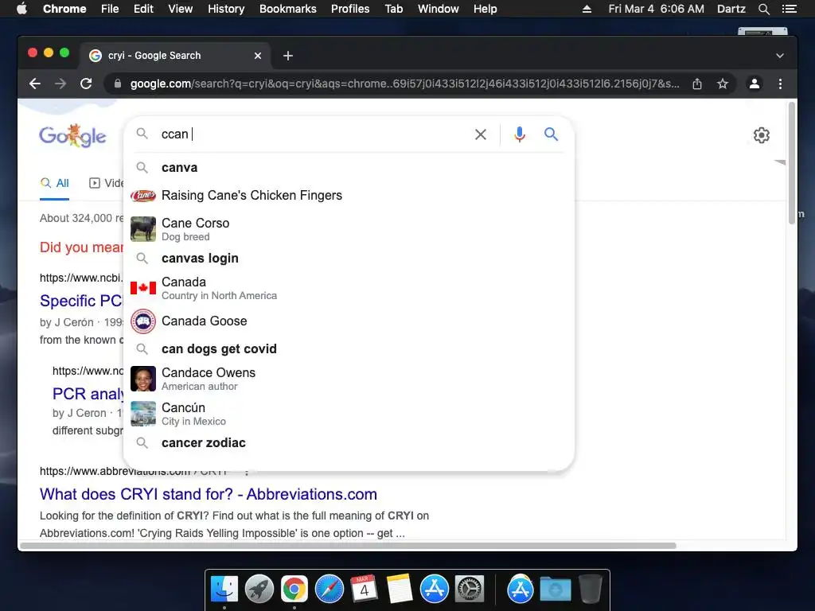Open the Chrome three-dot menu

pyautogui.click(x=780, y=84)
